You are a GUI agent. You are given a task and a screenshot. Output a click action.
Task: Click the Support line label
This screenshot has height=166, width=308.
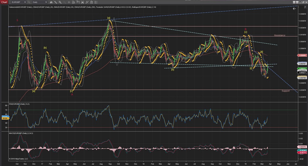point(286,91)
